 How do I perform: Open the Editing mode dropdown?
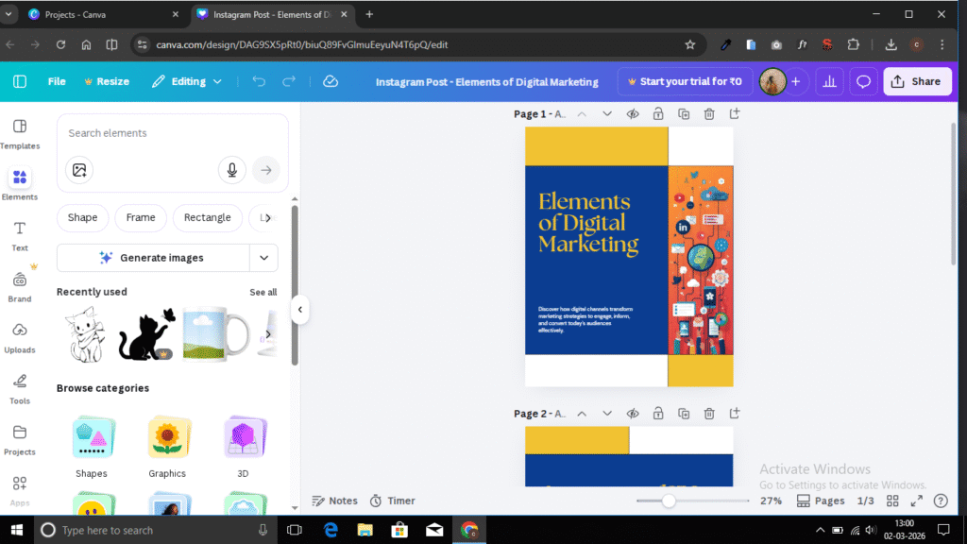pyautogui.click(x=187, y=82)
